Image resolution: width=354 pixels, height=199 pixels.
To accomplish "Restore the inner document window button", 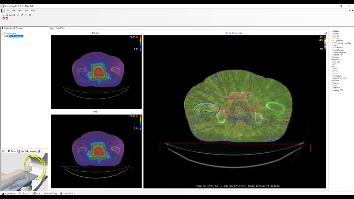I will pyautogui.click(x=350, y=11).
